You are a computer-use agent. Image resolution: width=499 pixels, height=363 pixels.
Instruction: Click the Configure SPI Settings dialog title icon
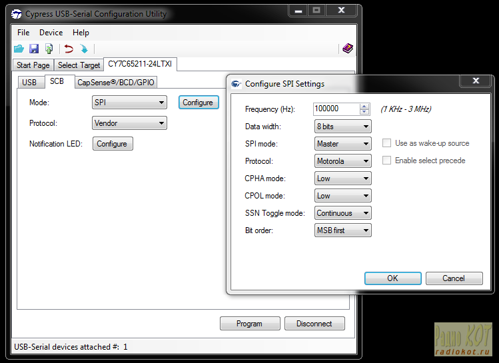pos(236,84)
